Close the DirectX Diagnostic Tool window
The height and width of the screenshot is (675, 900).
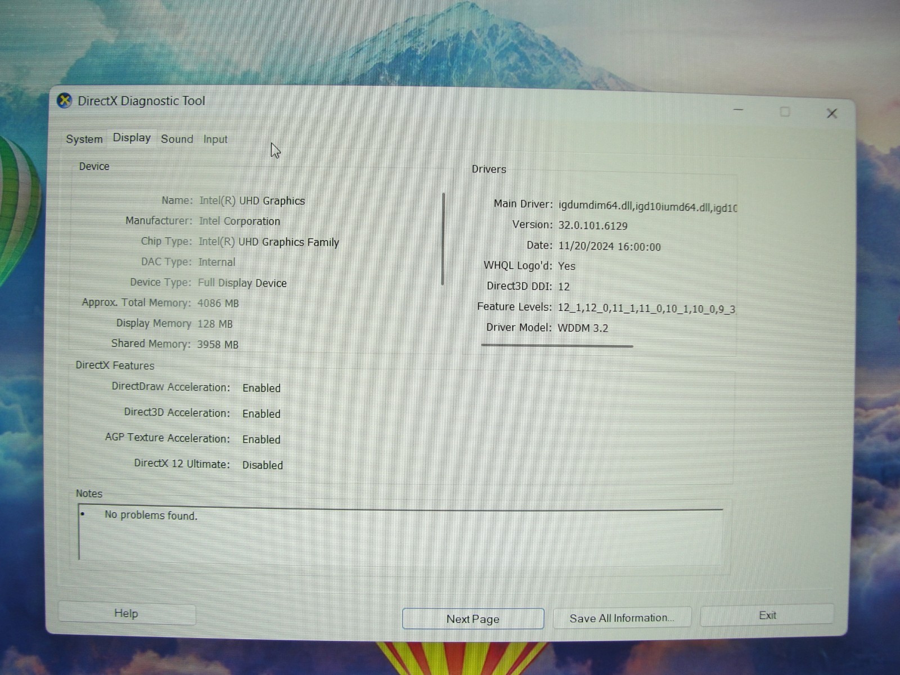(x=832, y=114)
